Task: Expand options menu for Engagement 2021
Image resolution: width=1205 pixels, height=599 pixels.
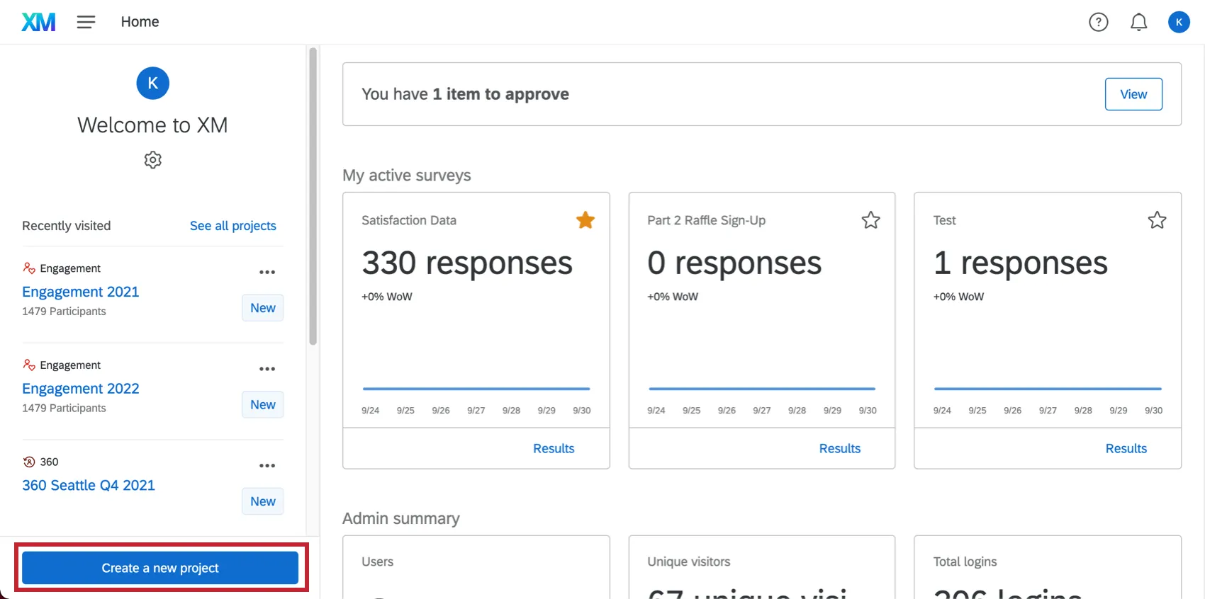Action: pyautogui.click(x=267, y=272)
